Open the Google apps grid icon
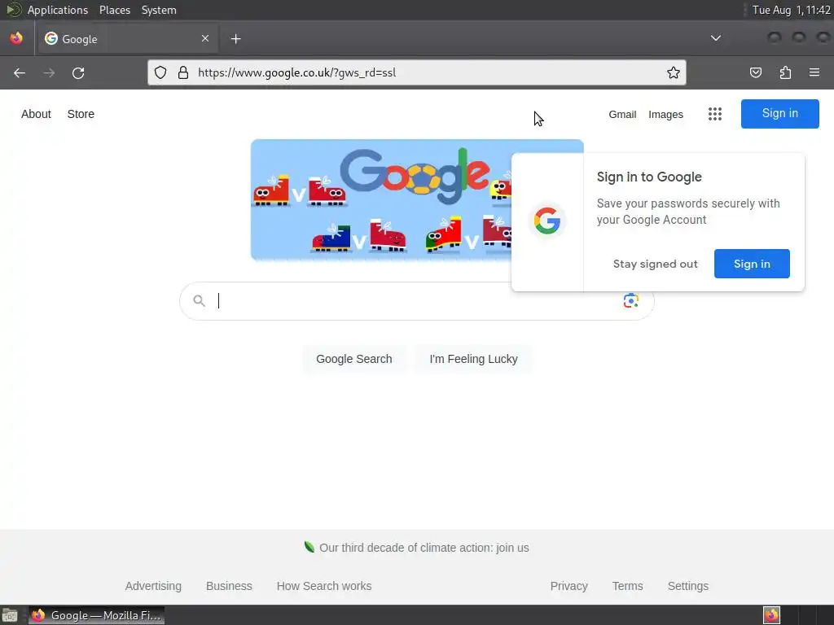 [x=715, y=114]
